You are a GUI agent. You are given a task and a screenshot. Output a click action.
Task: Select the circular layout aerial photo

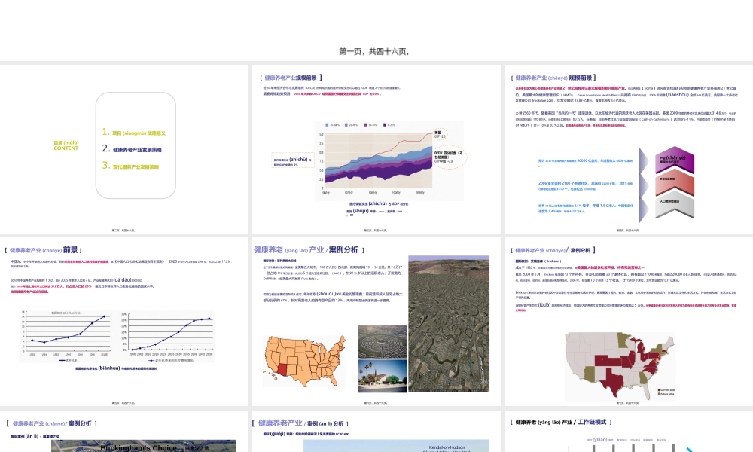[376, 340]
